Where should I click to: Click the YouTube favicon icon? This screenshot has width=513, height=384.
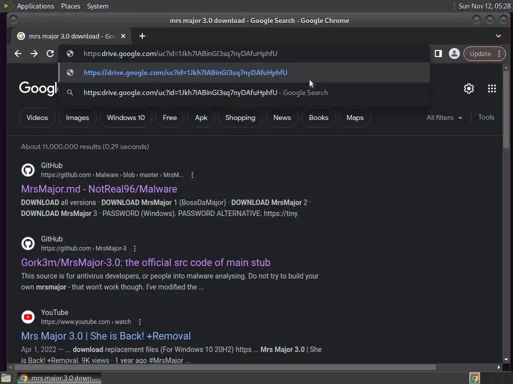pos(28,317)
